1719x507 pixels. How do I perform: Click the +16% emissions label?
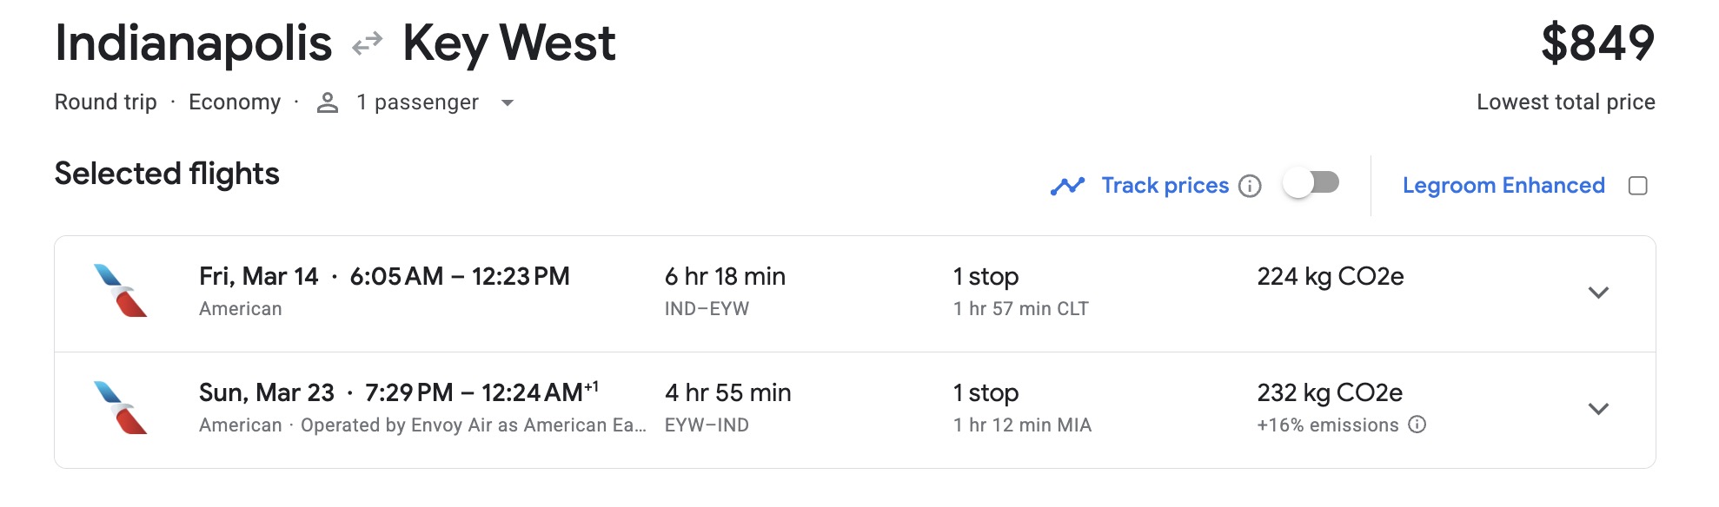pyautogui.click(x=1327, y=425)
